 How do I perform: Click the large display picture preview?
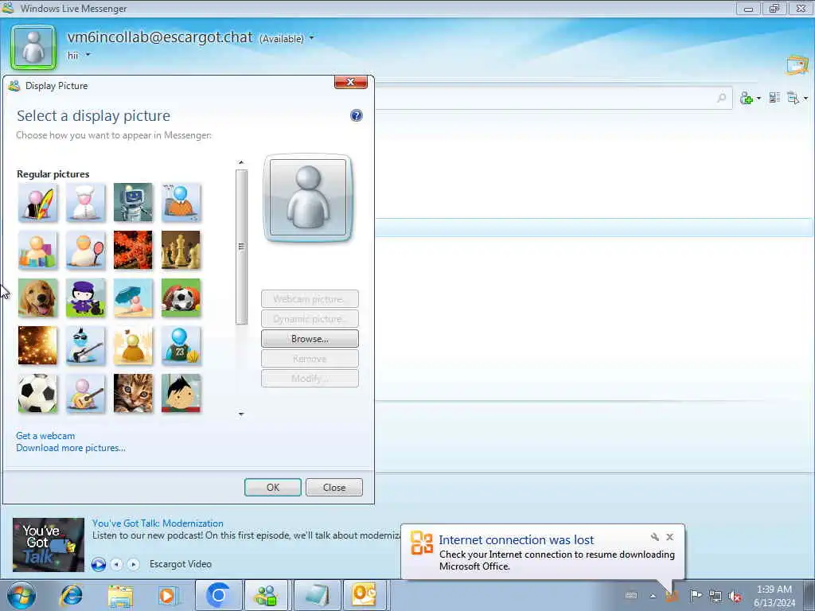(x=308, y=198)
